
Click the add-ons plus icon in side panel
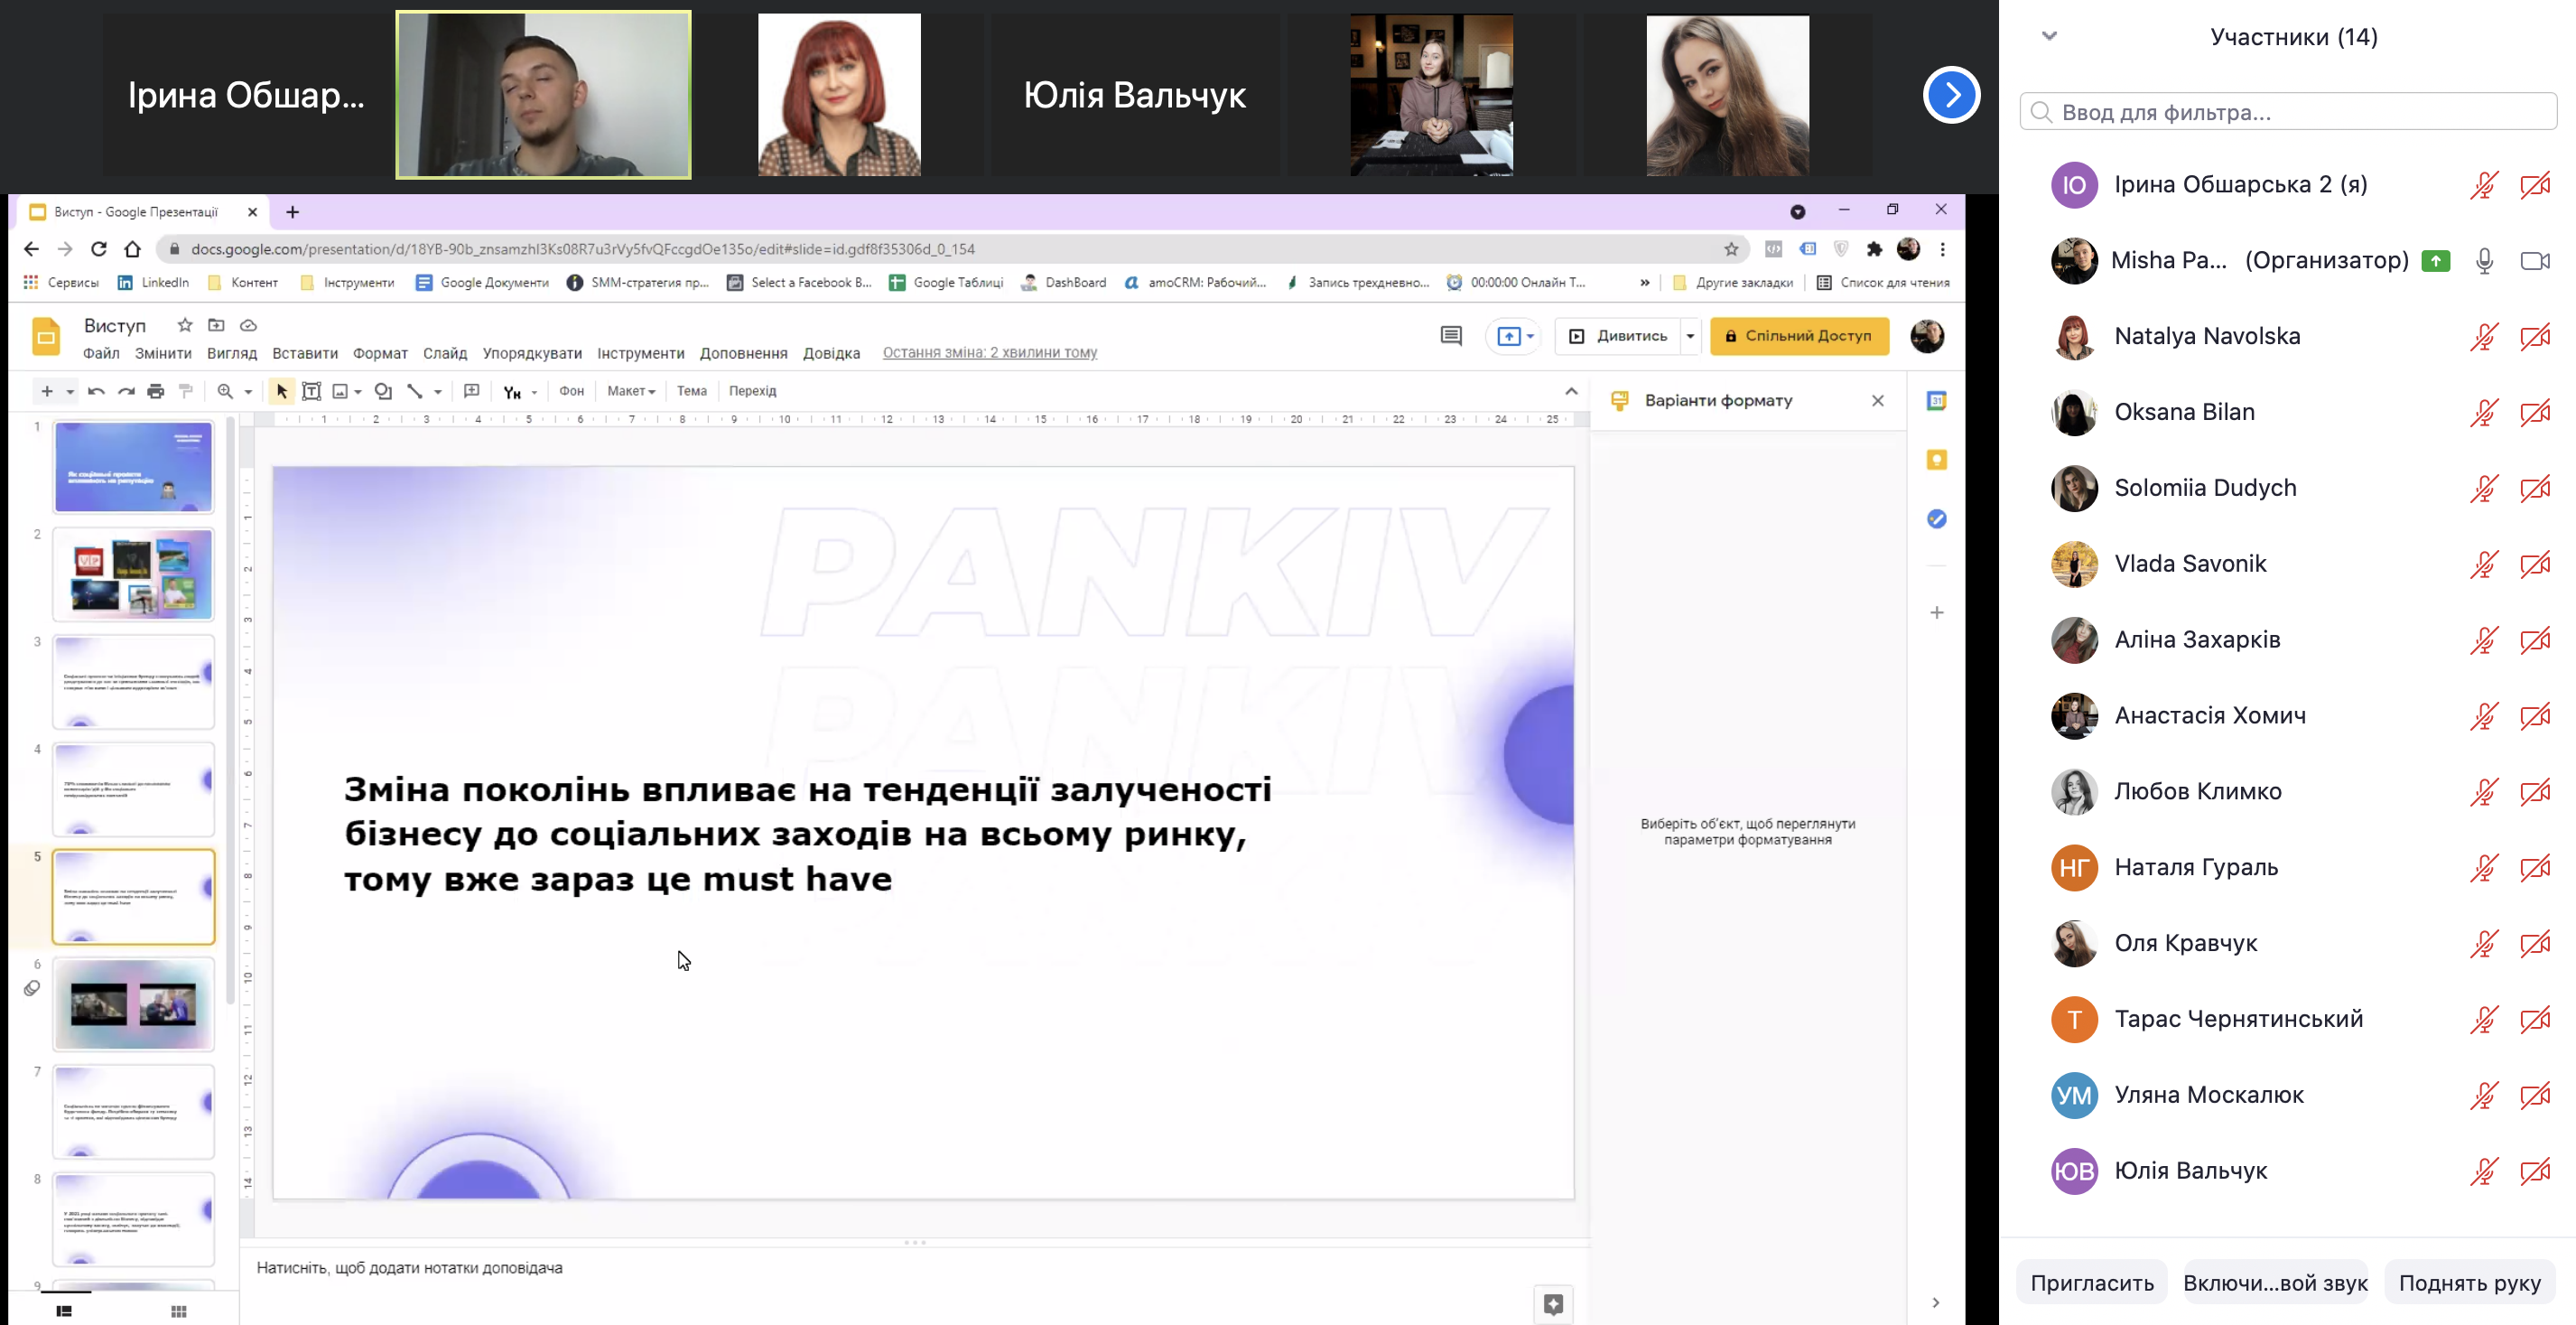click(x=1937, y=612)
